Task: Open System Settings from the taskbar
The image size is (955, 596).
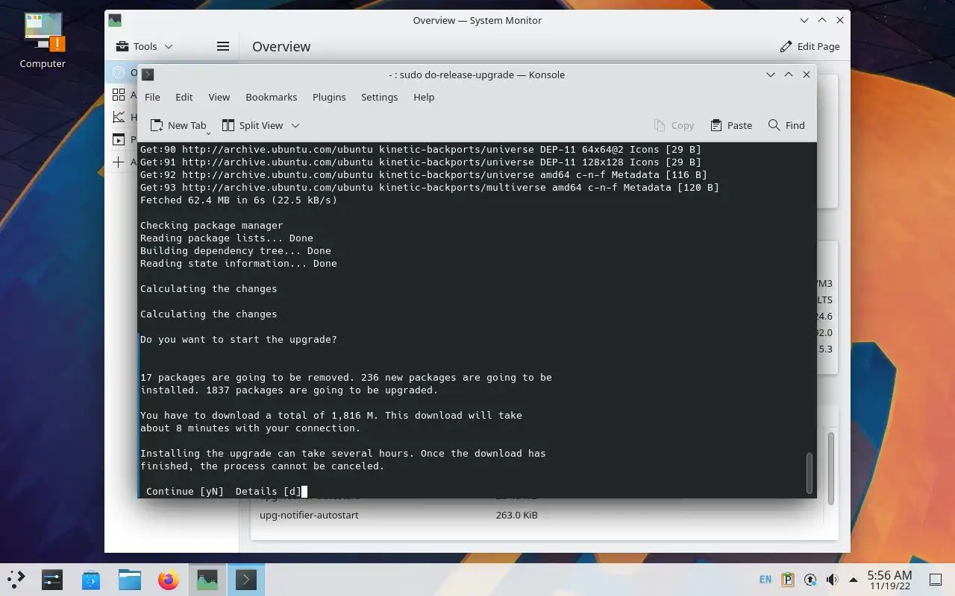Action: click(x=52, y=579)
